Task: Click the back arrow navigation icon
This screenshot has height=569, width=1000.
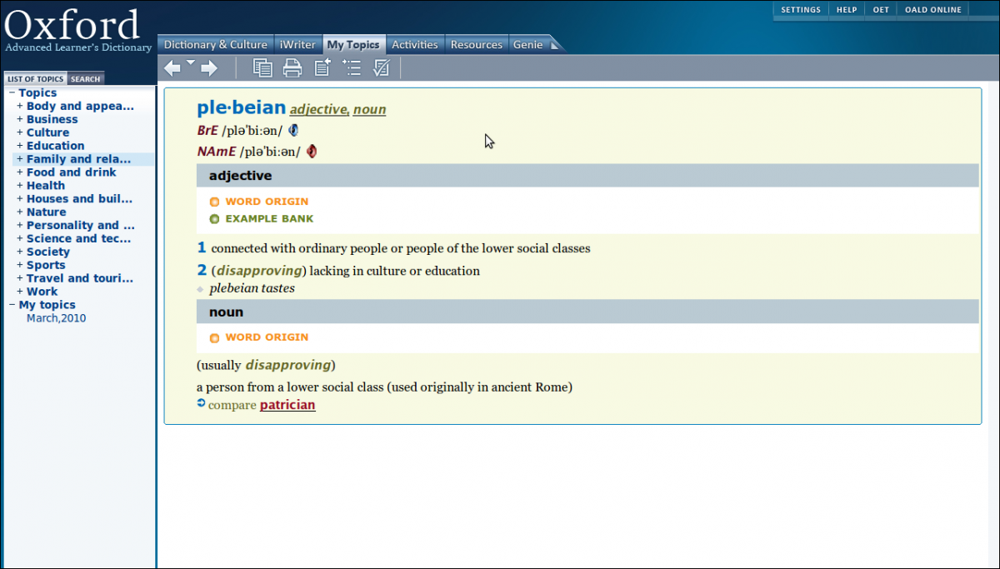Action: click(172, 68)
